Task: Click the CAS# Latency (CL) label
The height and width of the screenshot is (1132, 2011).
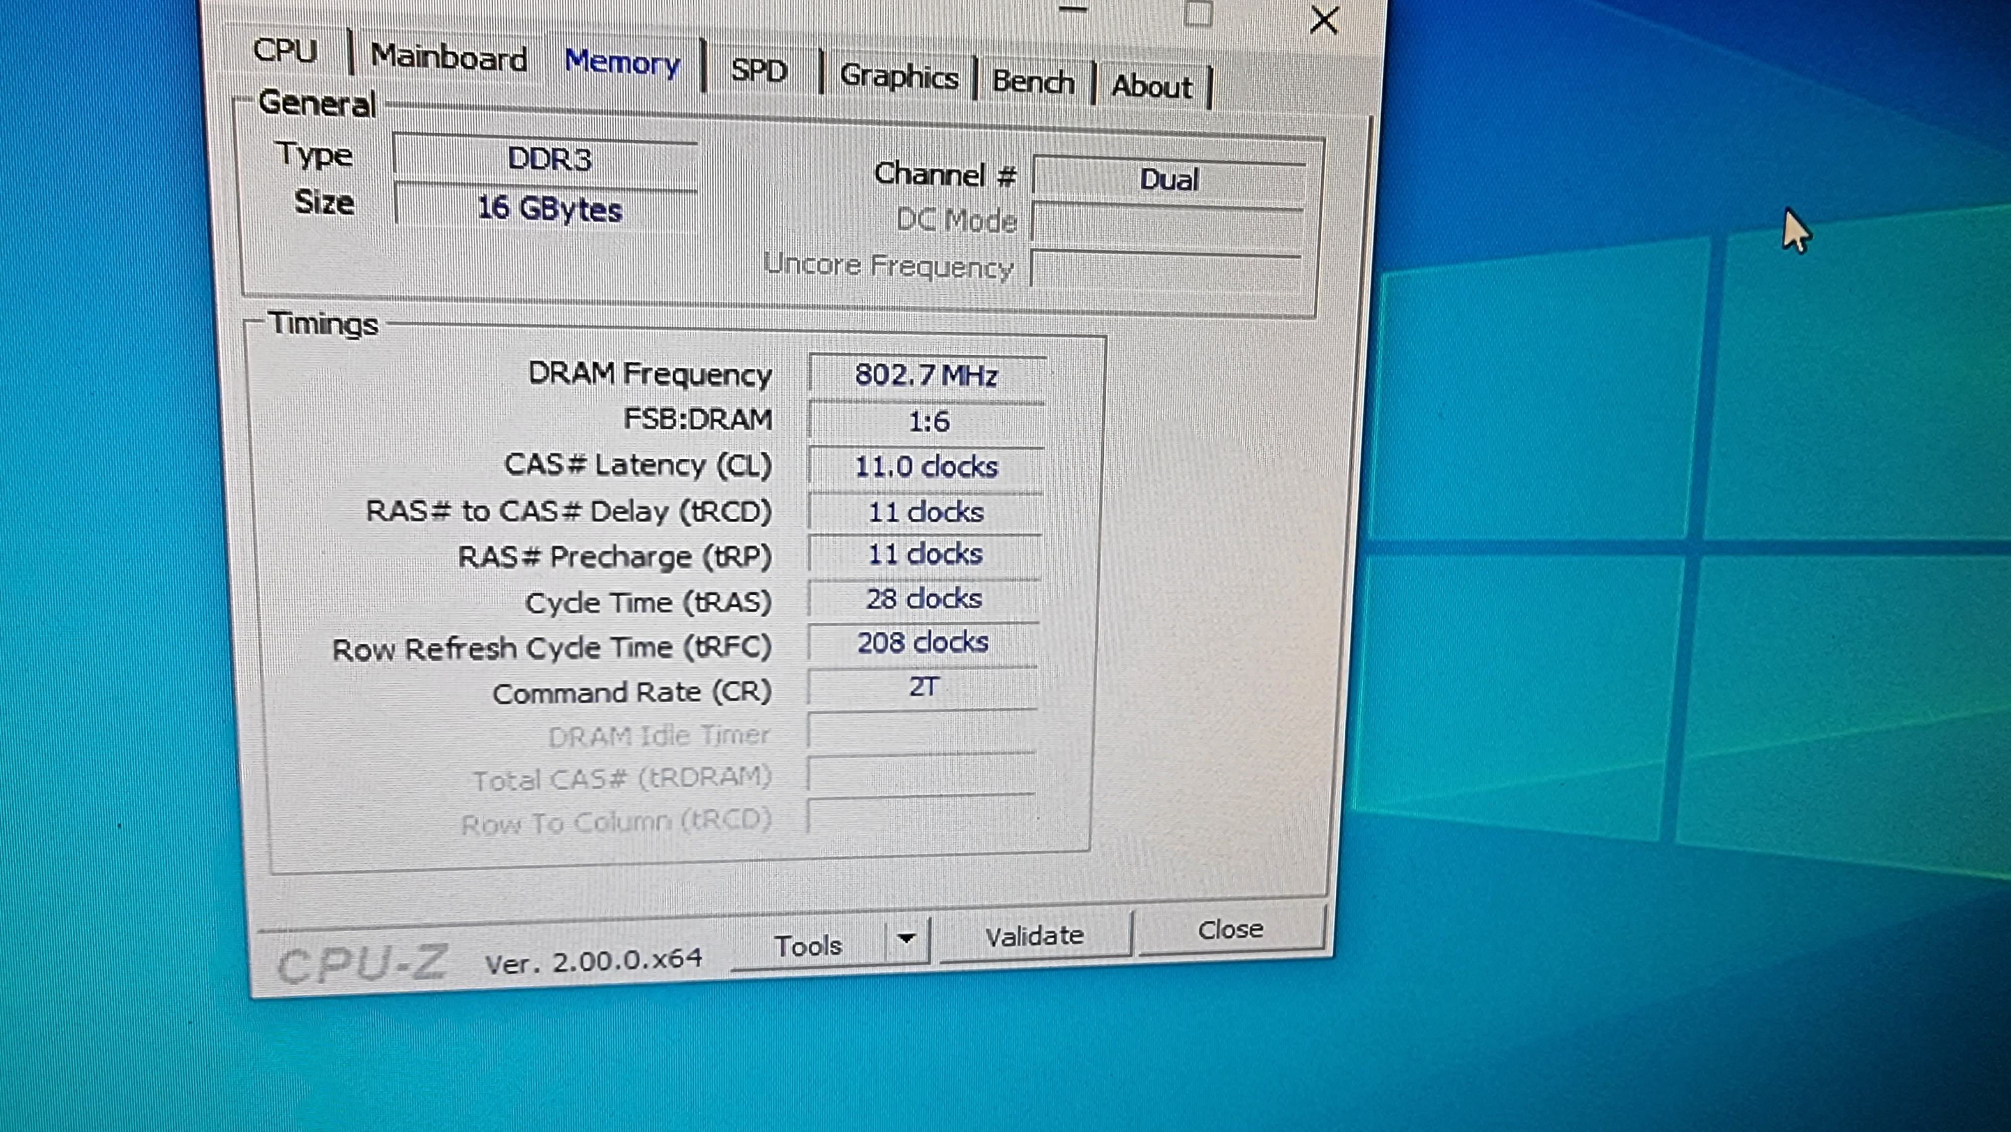Action: click(x=638, y=465)
